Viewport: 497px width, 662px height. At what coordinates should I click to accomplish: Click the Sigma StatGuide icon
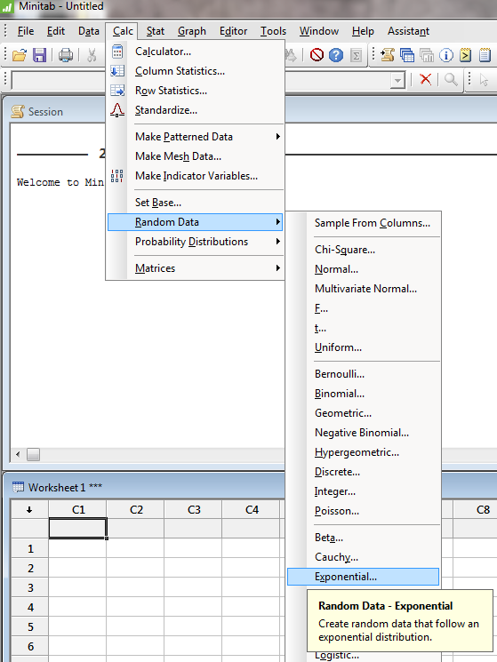tap(356, 55)
